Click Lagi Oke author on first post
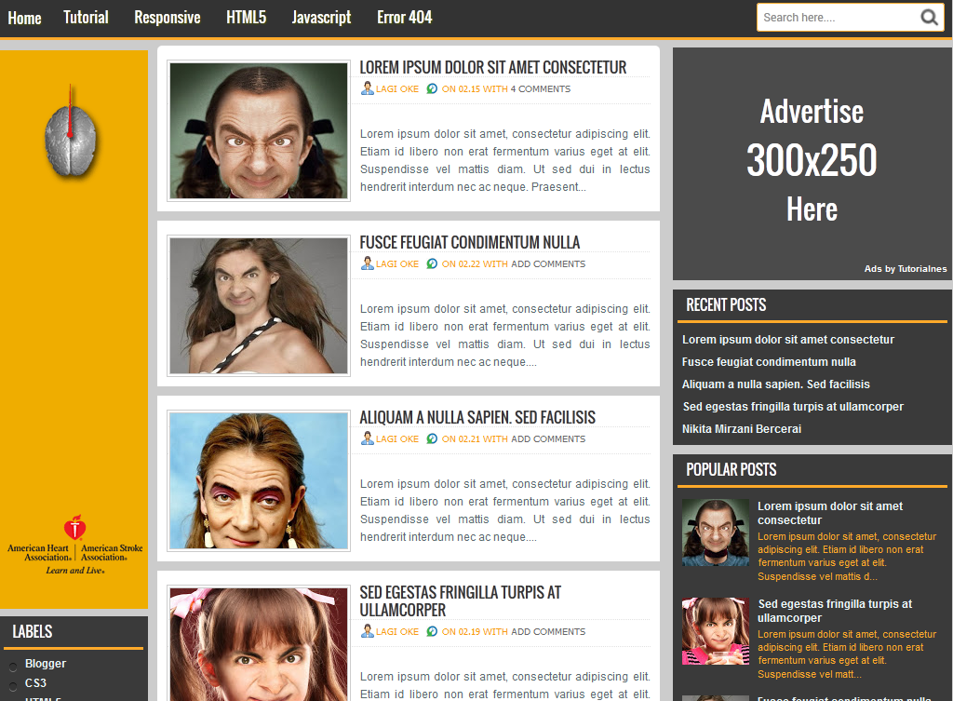 [396, 88]
